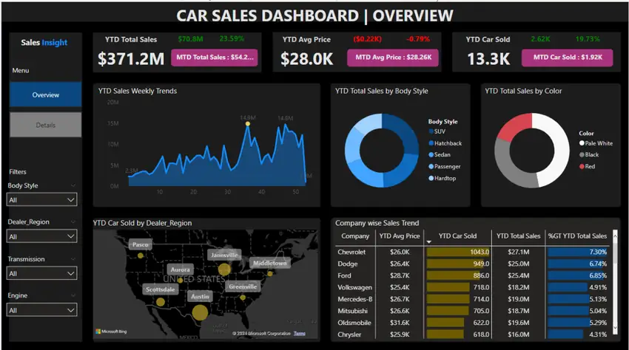Select the Chrysler company cell

click(x=349, y=334)
